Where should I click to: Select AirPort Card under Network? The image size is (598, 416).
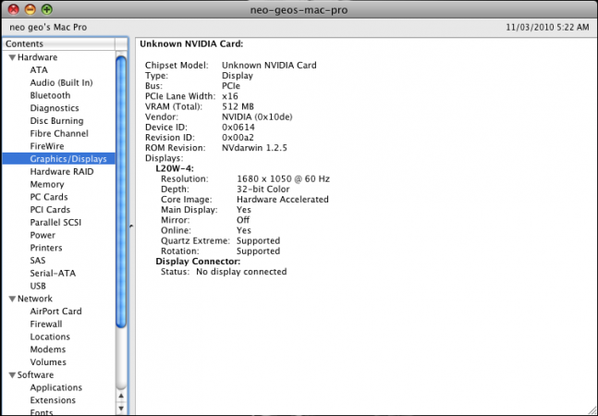(55, 312)
